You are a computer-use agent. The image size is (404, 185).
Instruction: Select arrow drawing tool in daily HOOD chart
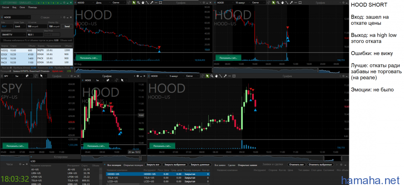click(152, 3)
